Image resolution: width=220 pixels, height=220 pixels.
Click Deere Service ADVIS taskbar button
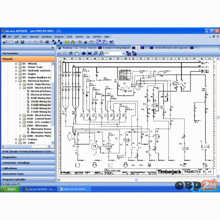[x=74, y=189]
